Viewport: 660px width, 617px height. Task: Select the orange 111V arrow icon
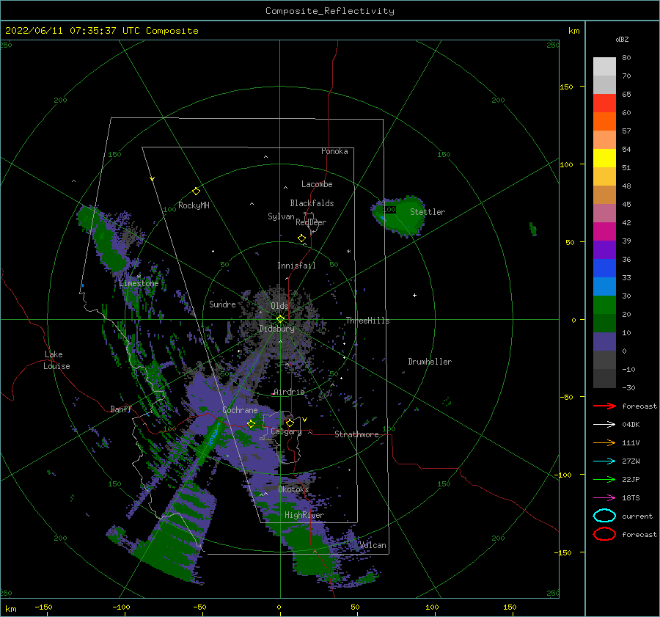604,442
